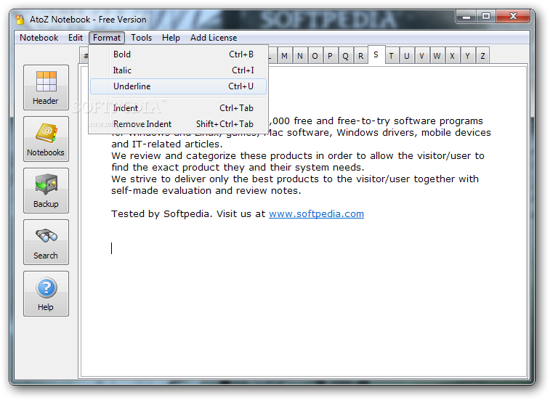Open the Notebook menu

tap(39, 38)
